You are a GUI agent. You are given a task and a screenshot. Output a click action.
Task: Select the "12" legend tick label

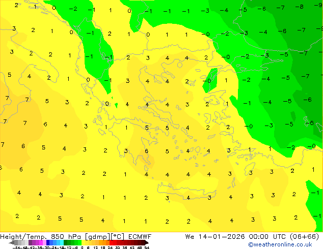coord(96,248)
